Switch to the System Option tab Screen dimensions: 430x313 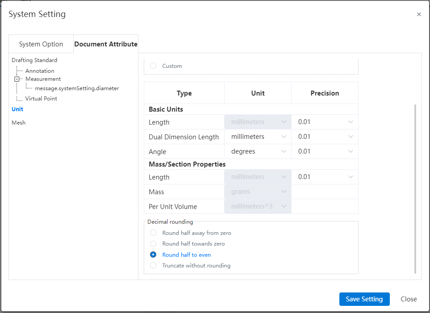point(41,44)
